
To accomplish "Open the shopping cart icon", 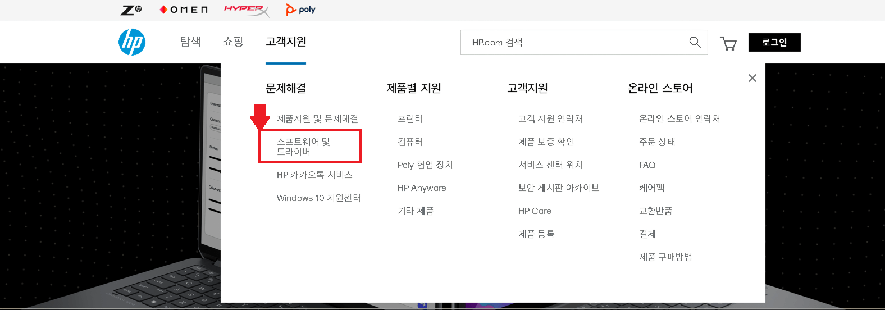I will (x=728, y=43).
